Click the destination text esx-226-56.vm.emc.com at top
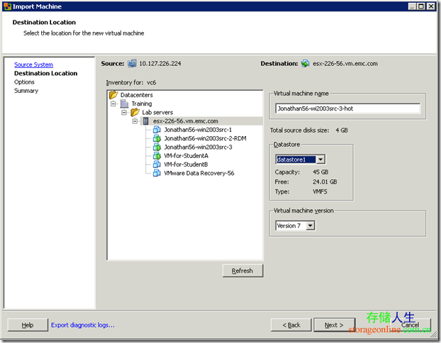This screenshot has width=441, height=343. [x=345, y=64]
